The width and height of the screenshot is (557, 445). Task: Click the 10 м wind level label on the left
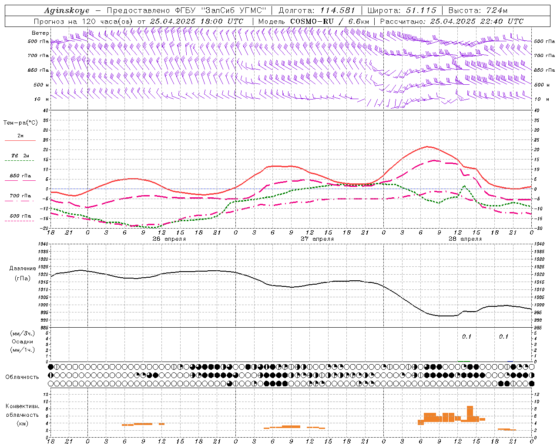42,99
